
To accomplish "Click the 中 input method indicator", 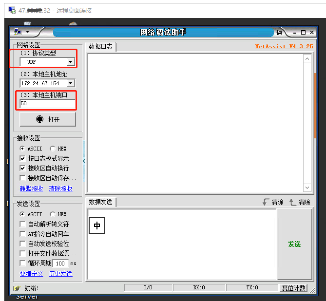I will point(97,226).
